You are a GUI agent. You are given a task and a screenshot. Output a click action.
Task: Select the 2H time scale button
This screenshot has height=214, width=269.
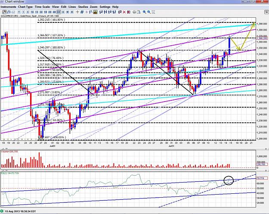pos(50,12)
